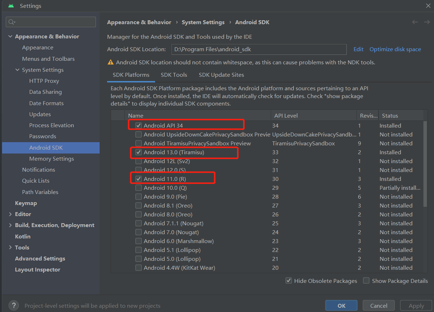Click the Status column header
The width and height of the screenshot is (434, 312).
pos(401,115)
